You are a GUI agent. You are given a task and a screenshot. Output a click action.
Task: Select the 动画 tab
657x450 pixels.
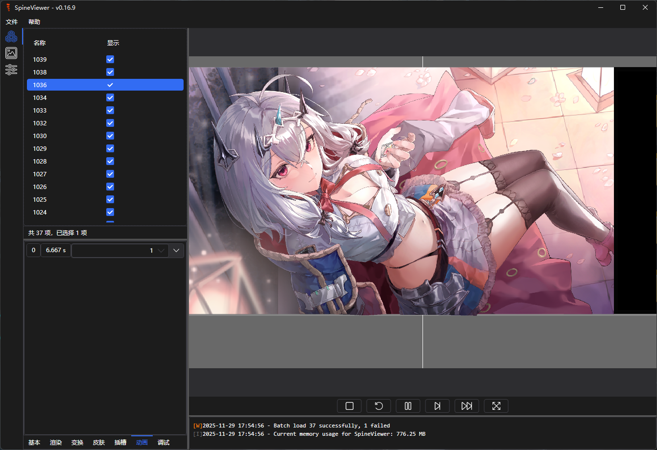point(142,443)
